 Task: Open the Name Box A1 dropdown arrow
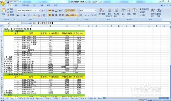click(x=20, y=23)
